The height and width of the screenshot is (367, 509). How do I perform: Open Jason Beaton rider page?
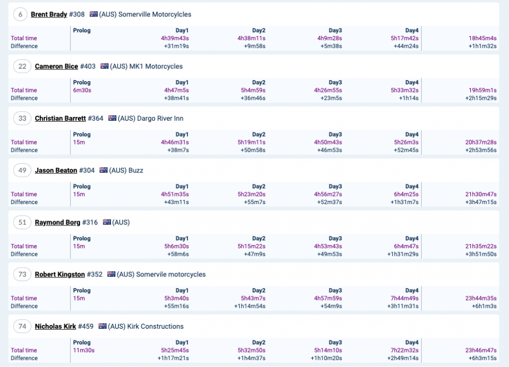[56, 170]
